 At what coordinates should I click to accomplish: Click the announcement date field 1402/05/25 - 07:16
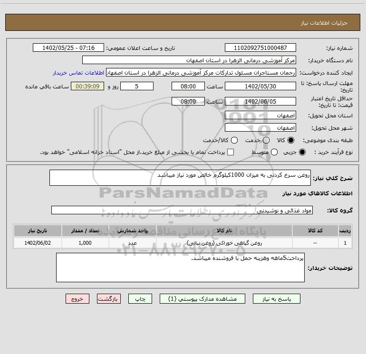(x=68, y=48)
